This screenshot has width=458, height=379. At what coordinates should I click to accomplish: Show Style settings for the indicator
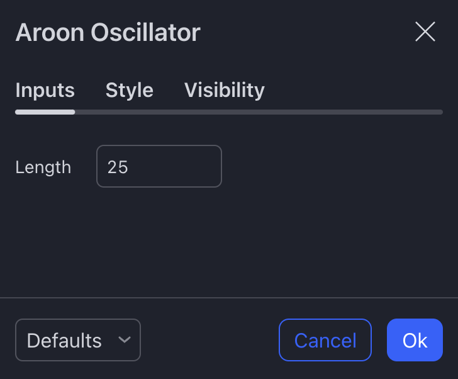coord(129,90)
